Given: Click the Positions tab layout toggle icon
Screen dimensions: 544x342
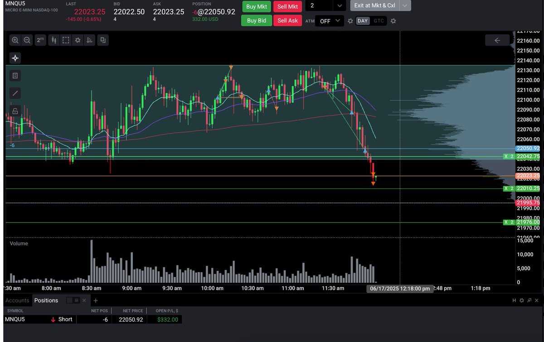Looking at the screenshot, I should pos(73,300).
